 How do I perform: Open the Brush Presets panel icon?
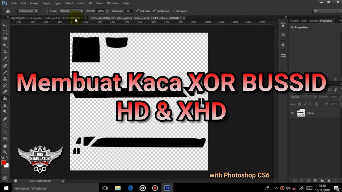pos(283,25)
